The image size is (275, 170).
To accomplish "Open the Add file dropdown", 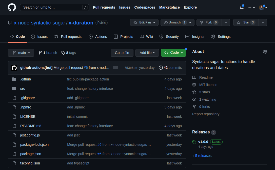I will click(x=147, y=53).
